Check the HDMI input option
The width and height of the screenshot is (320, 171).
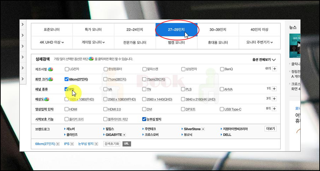pyautogui.click(x=66, y=109)
